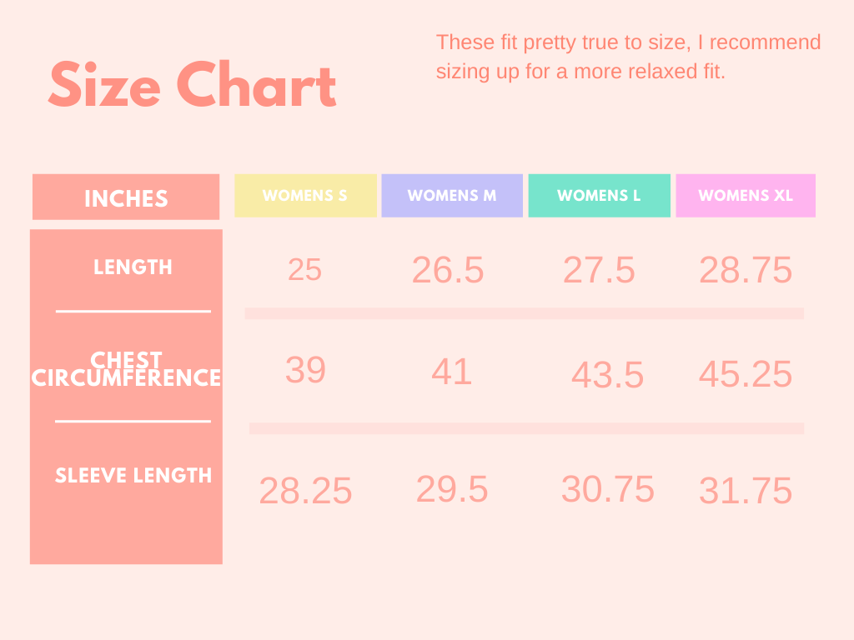Click the sleeve value 28.25

click(x=305, y=491)
